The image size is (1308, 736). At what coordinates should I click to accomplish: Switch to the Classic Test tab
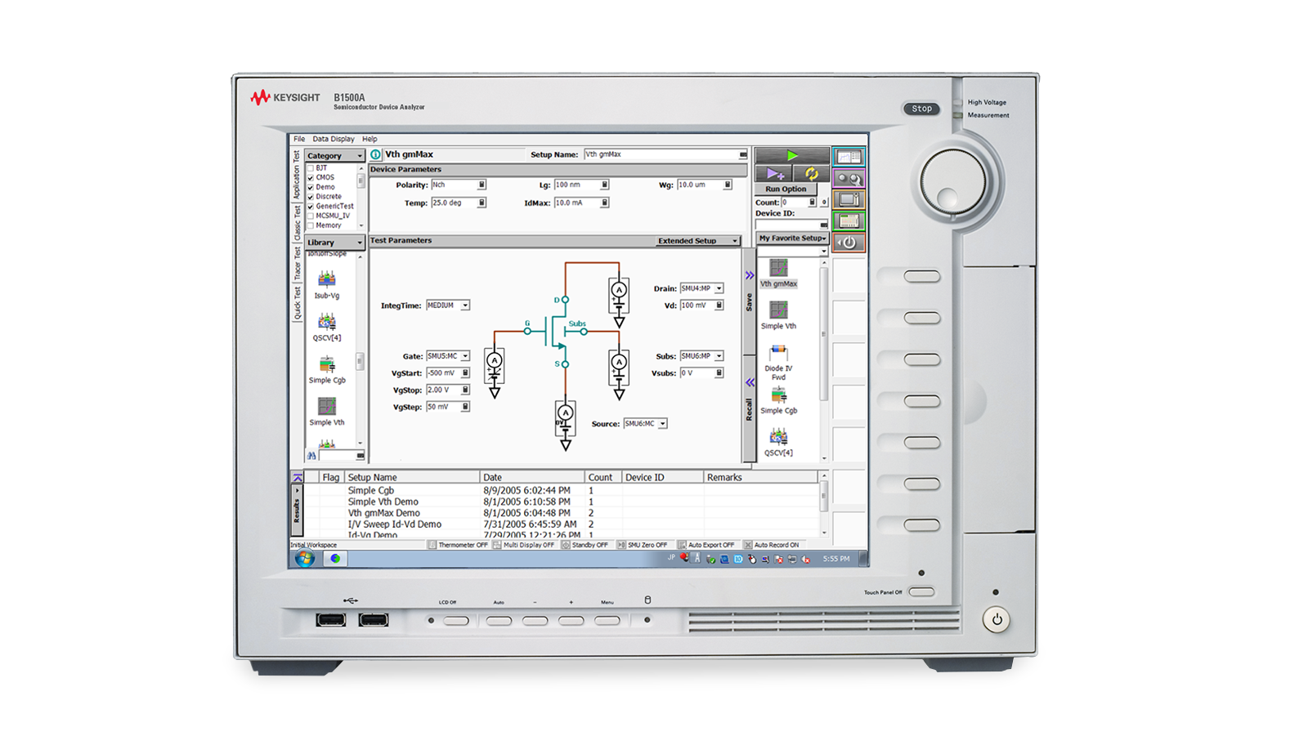[x=297, y=222]
